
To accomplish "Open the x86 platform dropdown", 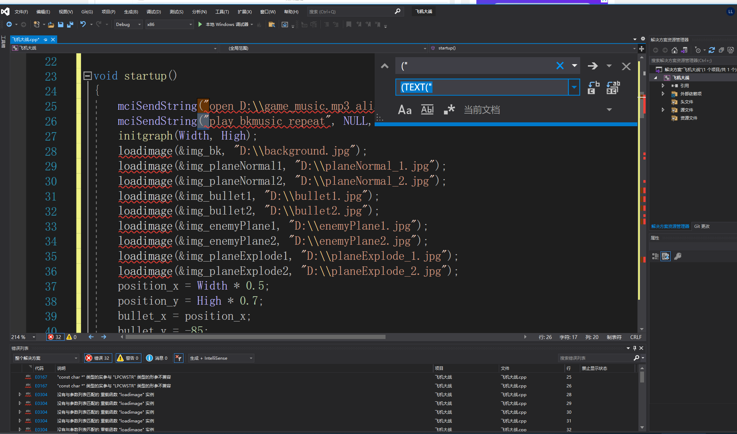I will pos(170,24).
